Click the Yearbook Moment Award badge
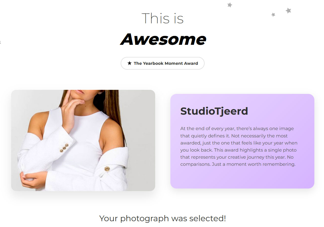 pyautogui.click(x=163, y=63)
